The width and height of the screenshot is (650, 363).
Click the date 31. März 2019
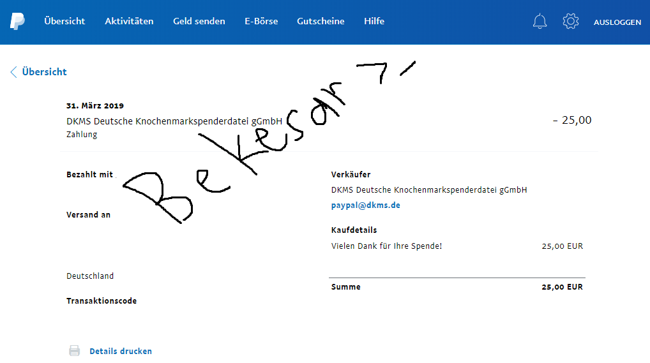coord(95,106)
